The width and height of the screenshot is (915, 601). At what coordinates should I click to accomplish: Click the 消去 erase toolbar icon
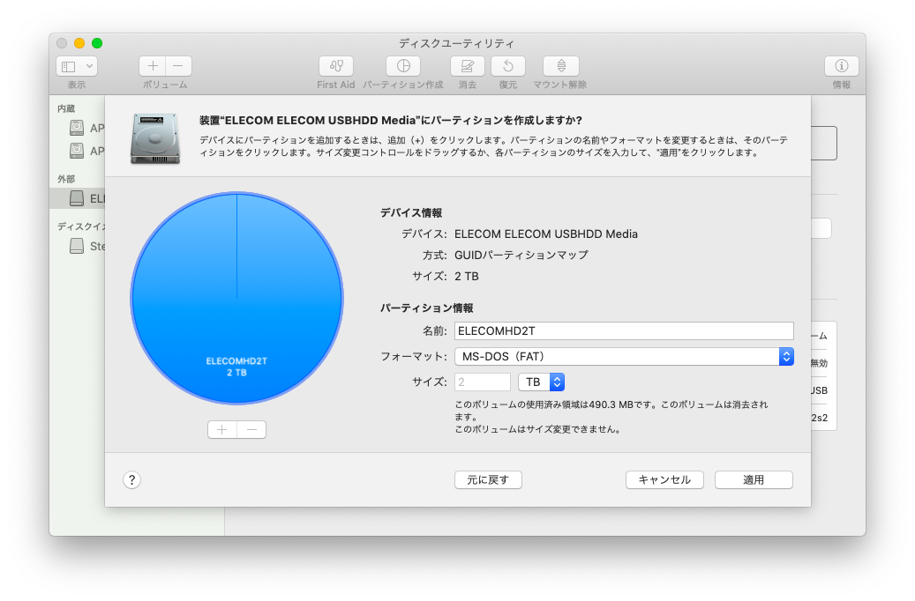[x=468, y=66]
